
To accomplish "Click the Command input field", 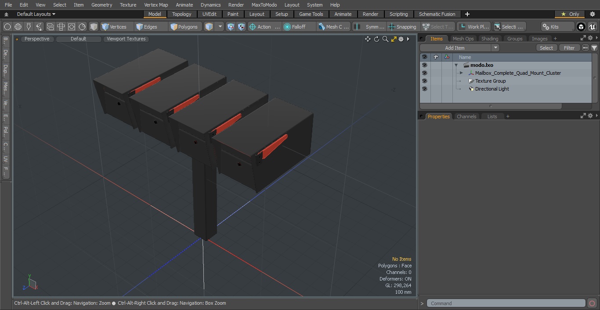I will click(x=506, y=303).
